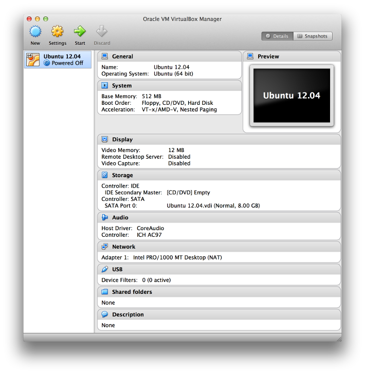Open the System section header

[170, 86]
